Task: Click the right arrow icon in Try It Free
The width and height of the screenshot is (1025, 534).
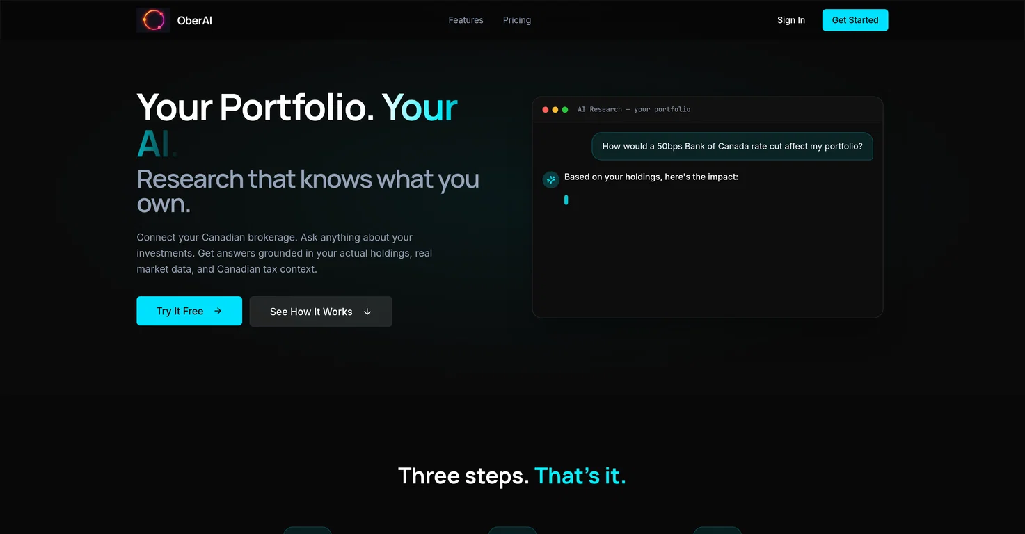Action: (x=218, y=311)
